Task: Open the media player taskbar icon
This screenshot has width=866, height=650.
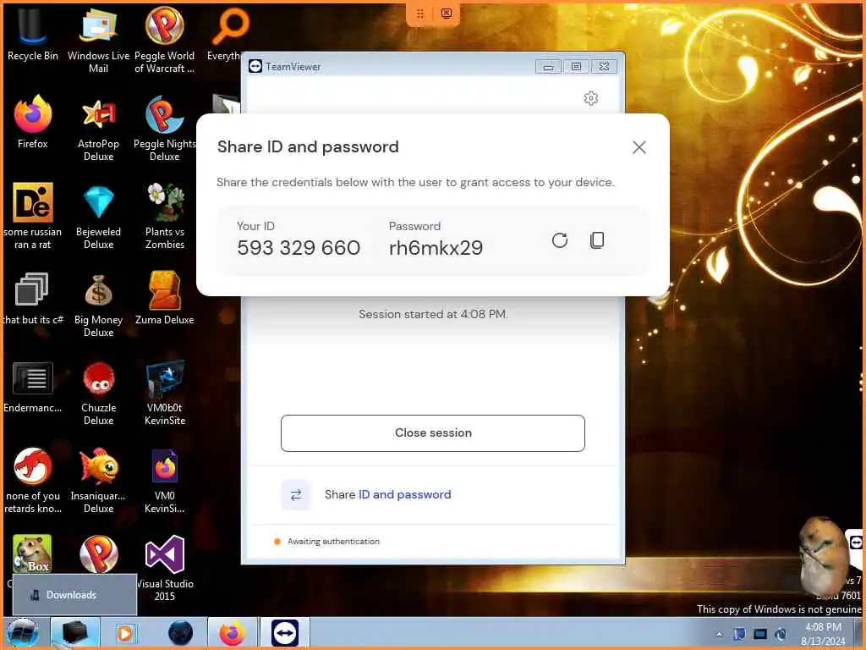Action: [x=125, y=633]
